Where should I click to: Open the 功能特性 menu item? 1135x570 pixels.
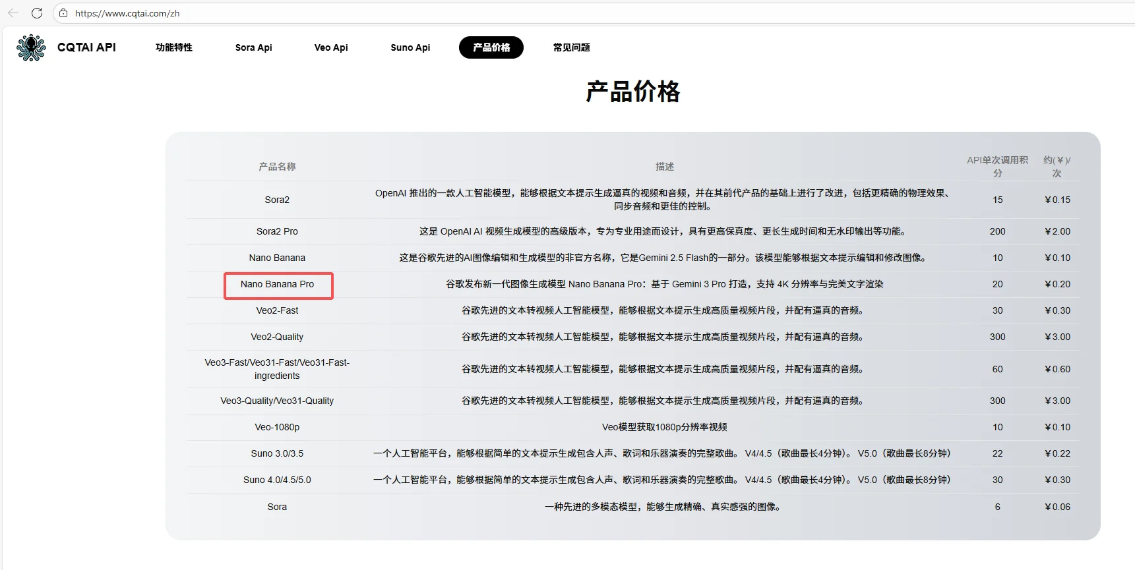click(174, 47)
